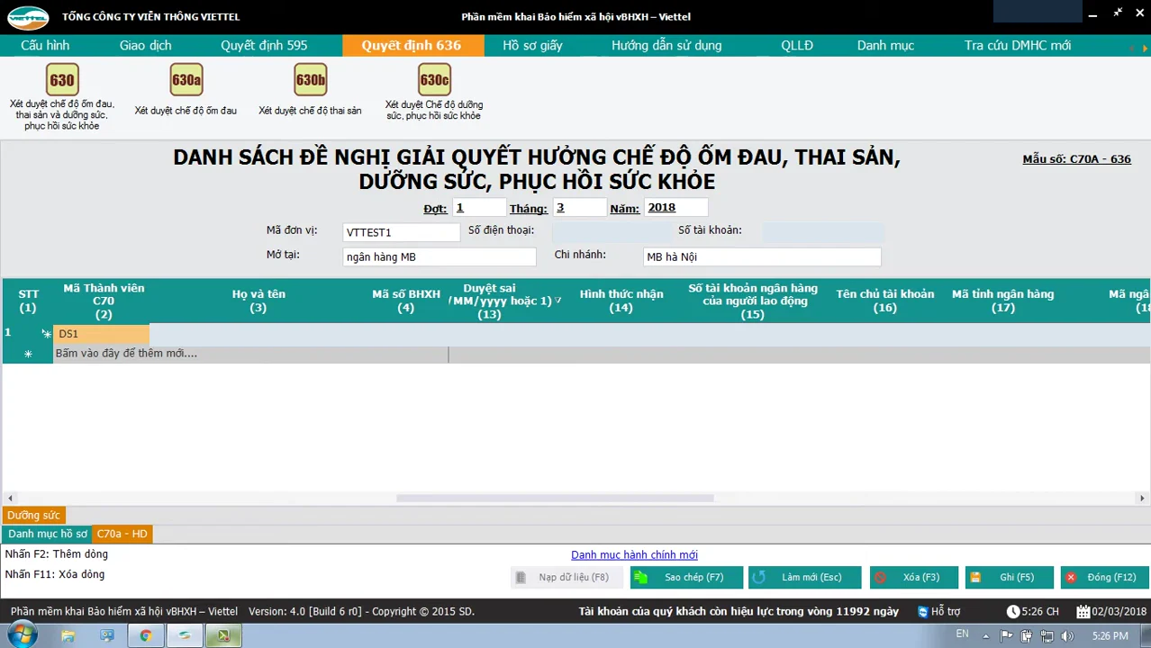Click the Mẫu số: C70A - 636 link
Image resolution: width=1151 pixels, height=648 pixels.
tap(1076, 159)
